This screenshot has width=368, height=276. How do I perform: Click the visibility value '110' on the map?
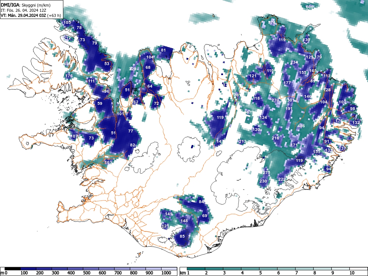tap(270, 71)
